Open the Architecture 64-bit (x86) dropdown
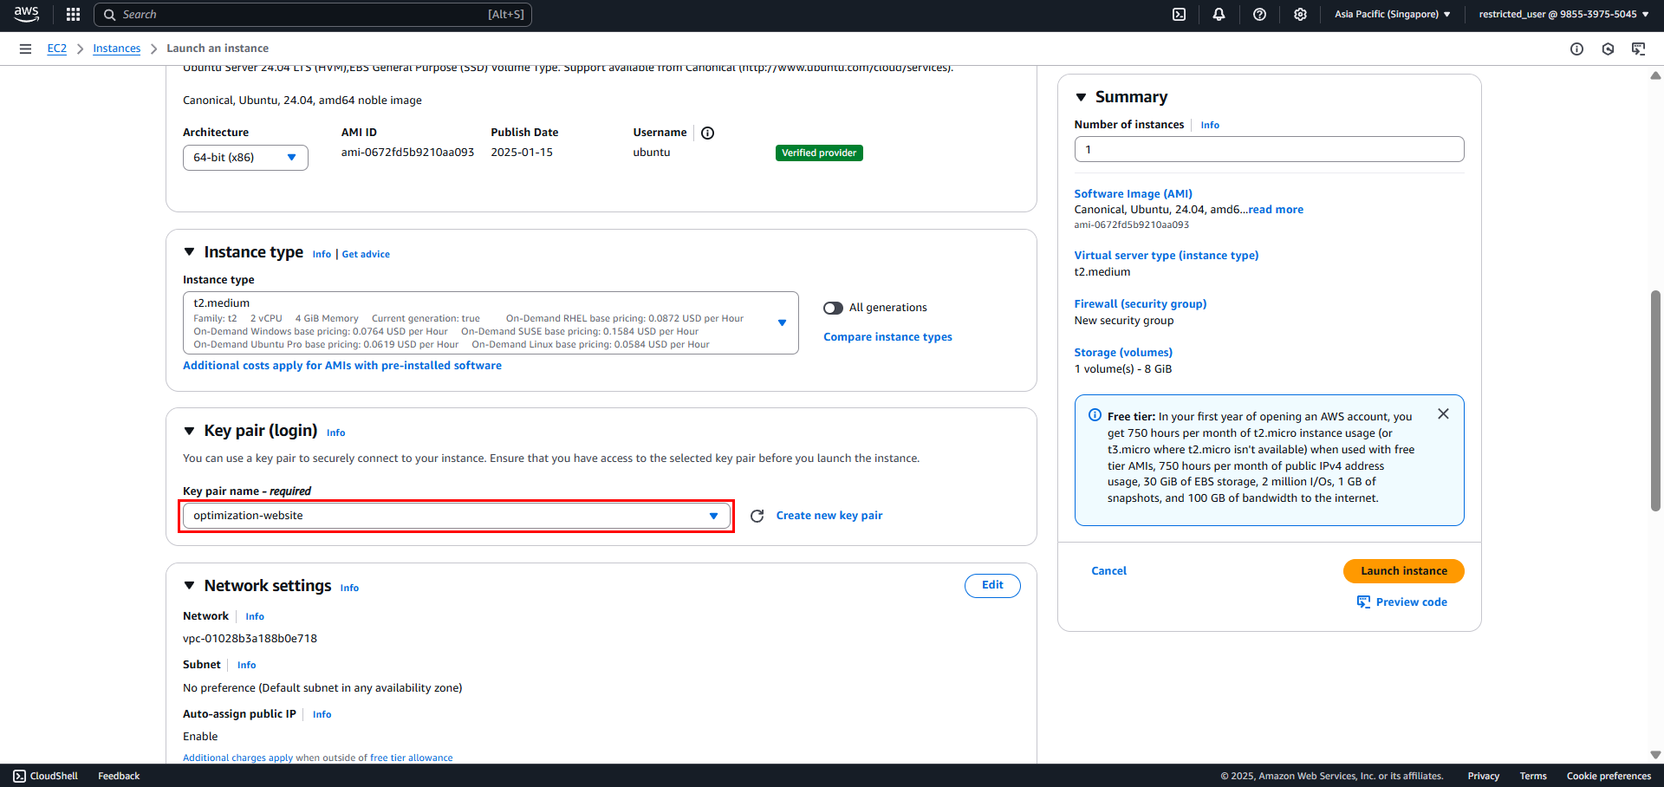The height and width of the screenshot is (787, 1664). coord(245,158)
